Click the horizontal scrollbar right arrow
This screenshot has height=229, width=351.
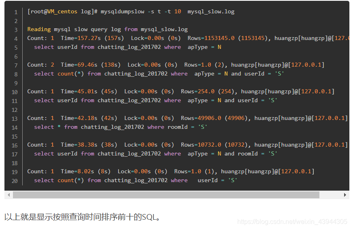pos(345,195)
